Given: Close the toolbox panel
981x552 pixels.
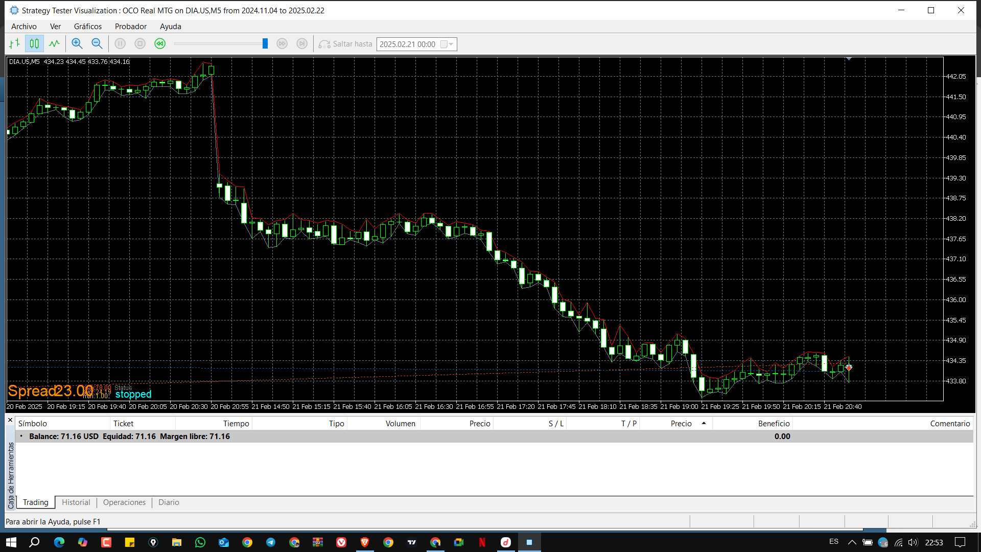Looking at the screenshot, I should [x=10, y=420].
